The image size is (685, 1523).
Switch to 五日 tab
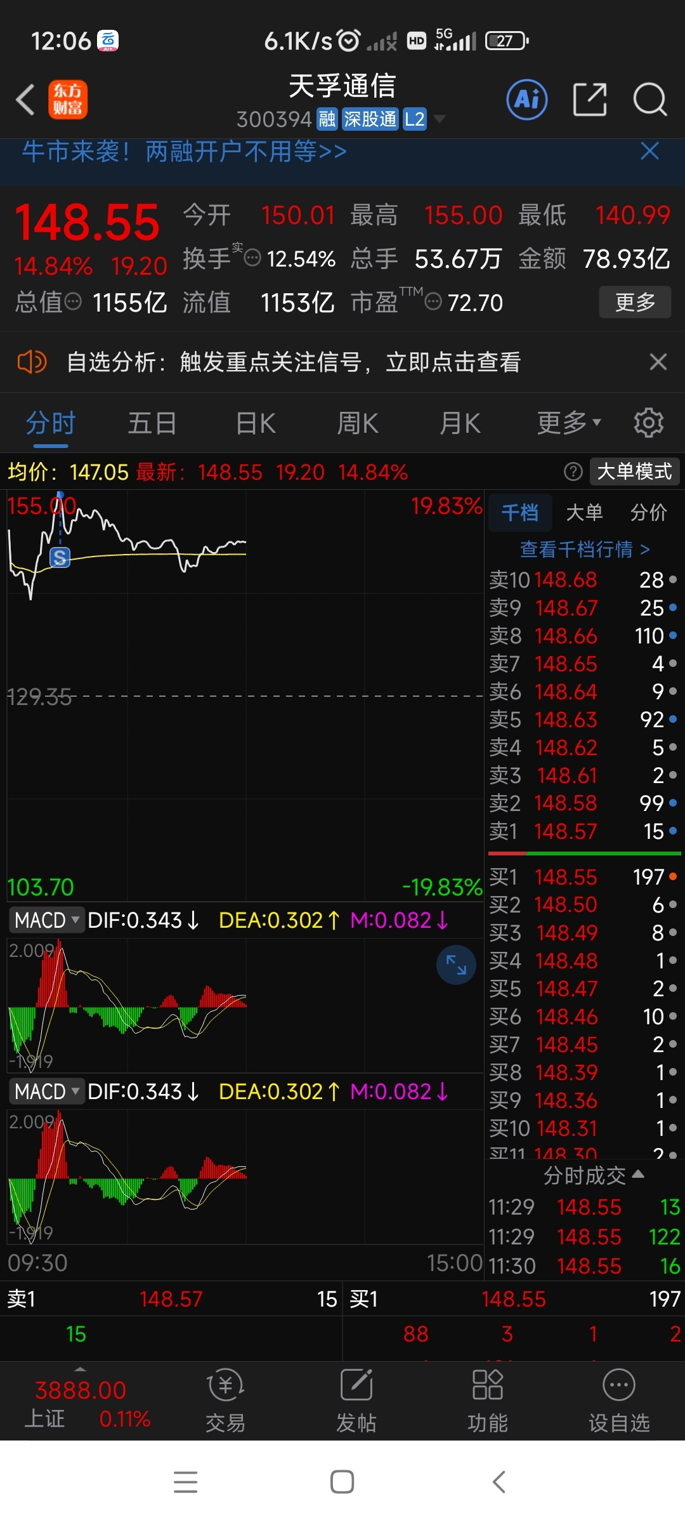(x=152, y=423)
